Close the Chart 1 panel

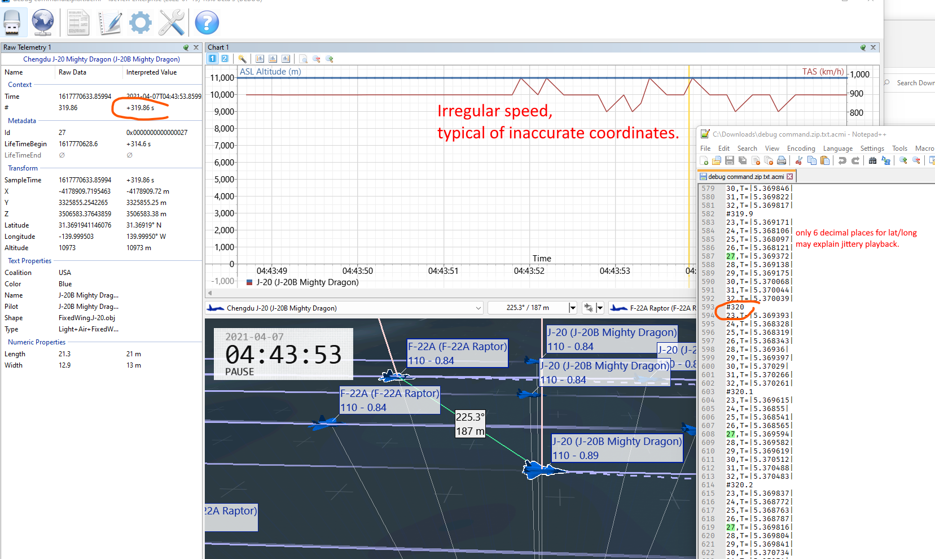tap(873, 47)
